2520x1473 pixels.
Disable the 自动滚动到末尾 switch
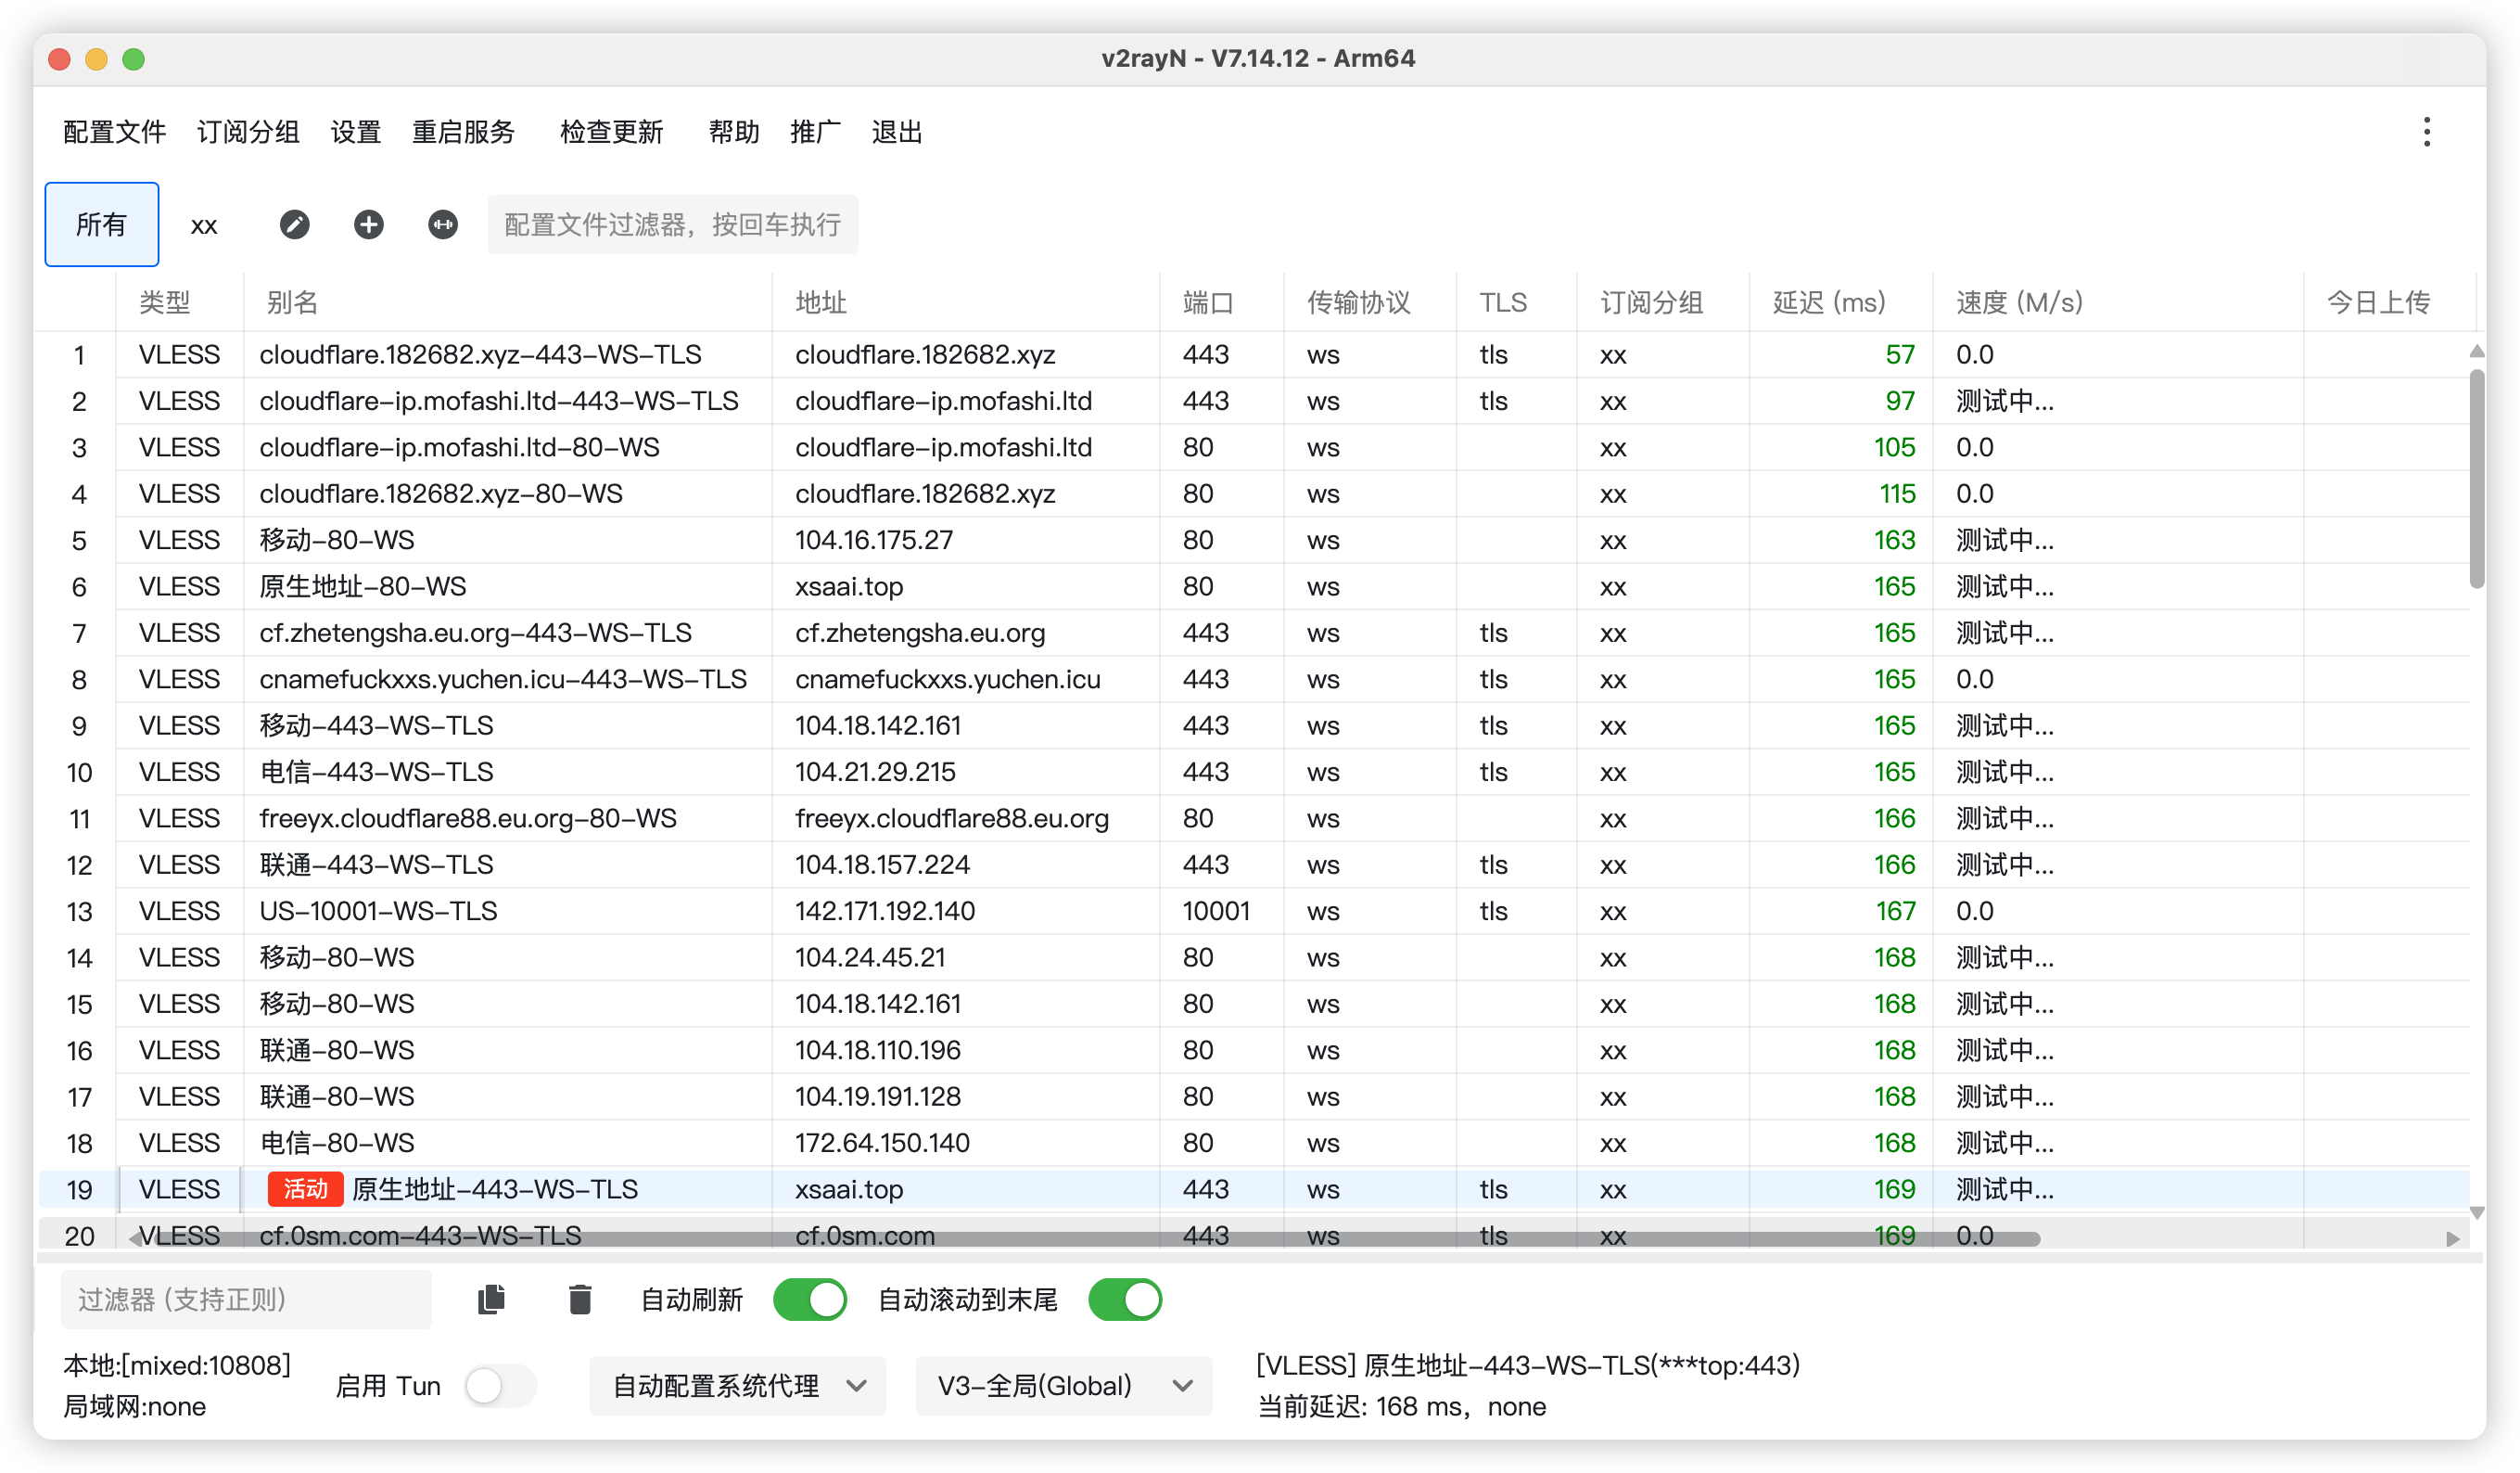(x=1125, y=1300)
